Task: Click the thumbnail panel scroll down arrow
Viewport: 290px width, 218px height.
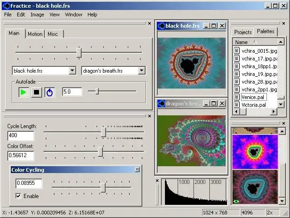Action: pyautogui.click(x=282, y=201)
